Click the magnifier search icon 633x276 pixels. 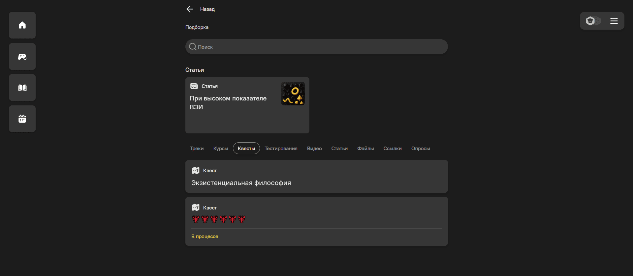coord(193,47)
